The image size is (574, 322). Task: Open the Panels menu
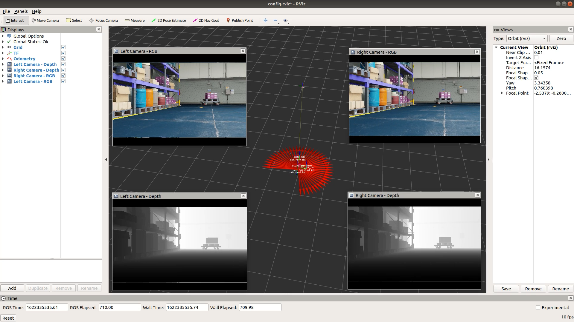click(x=21, y=11)
